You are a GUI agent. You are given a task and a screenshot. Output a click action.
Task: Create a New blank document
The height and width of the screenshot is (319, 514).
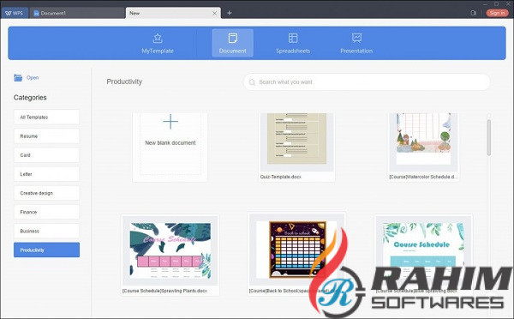(170, 147)
